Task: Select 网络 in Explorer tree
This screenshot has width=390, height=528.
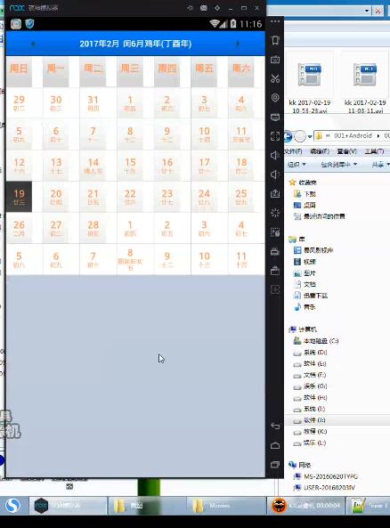Action: (300, 465)
